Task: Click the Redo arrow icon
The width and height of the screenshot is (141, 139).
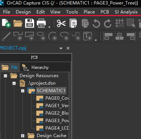Action: point(108,23)
